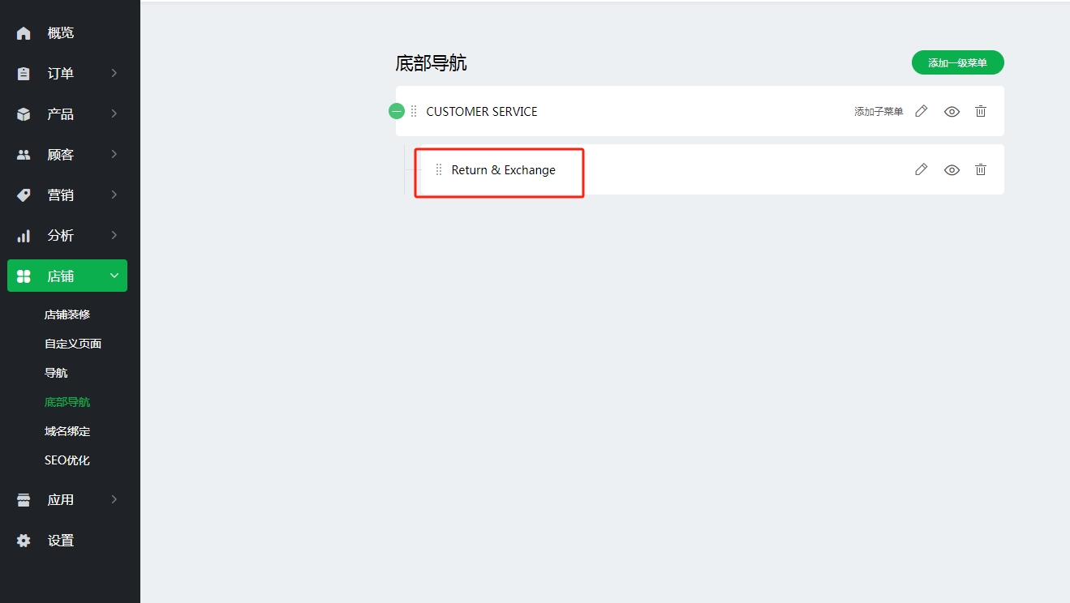The width and height of the screenshot is (1070, 603).
Task: Click 添加子菜单 on CUSTOMER SERVICE row
Action: pos(879,112)
